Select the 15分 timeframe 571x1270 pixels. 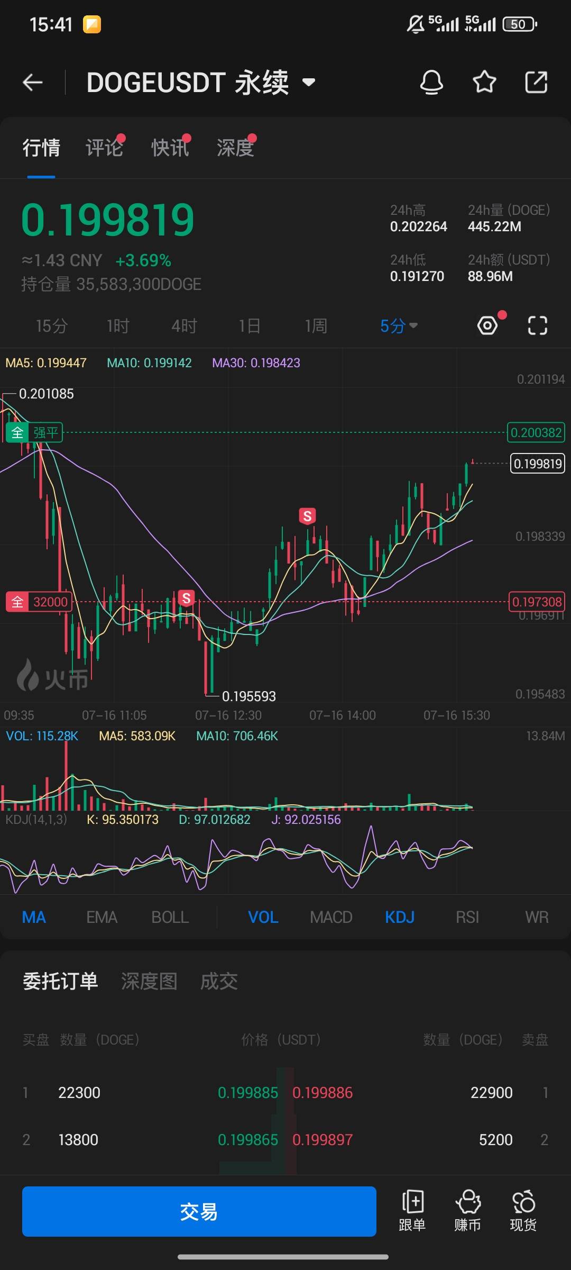coord(51,325)
